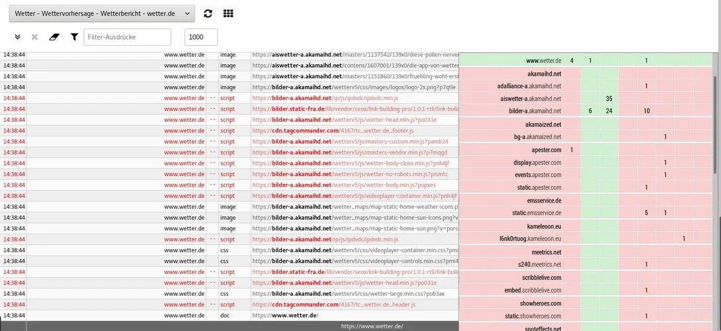Click the cell showing 10 in bilder-a row

coord(646,111)
